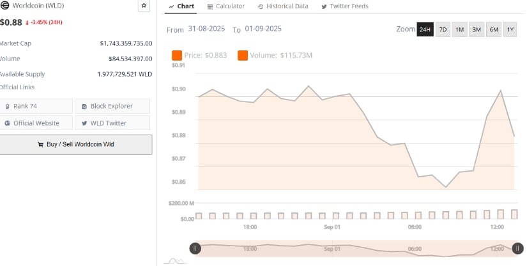Image resolution: width=527 pixels, height=266 pixels.
Task: Click the $0.88 current price
Action: (11, 22)
